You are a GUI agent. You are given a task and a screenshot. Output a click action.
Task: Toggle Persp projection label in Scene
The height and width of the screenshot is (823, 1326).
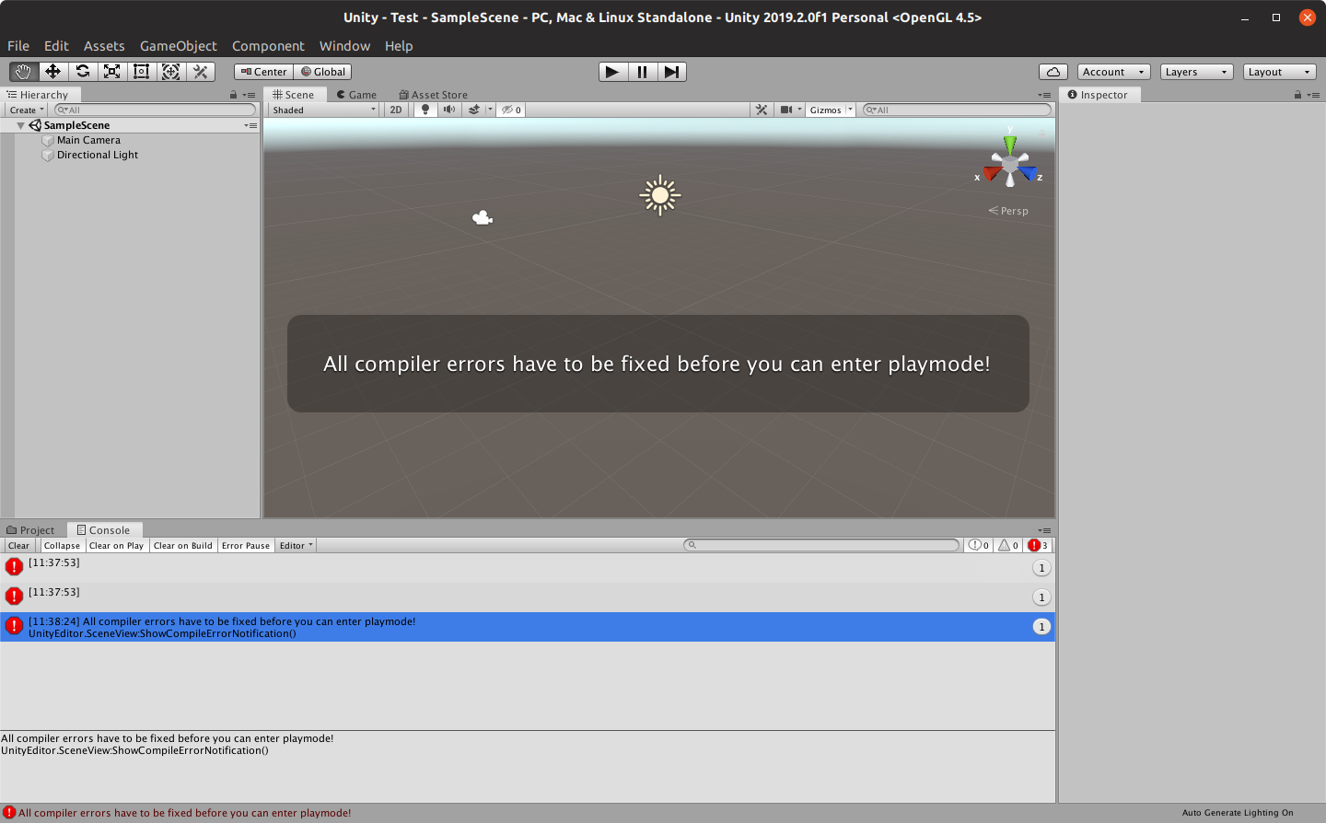1008,211
